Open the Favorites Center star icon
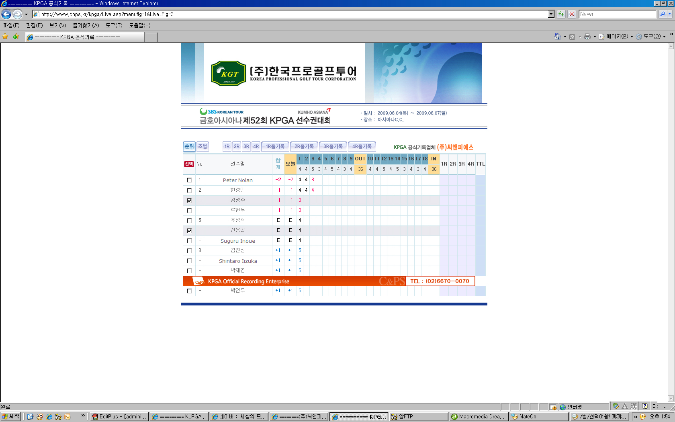675x422 pixels. pos(5,37)
